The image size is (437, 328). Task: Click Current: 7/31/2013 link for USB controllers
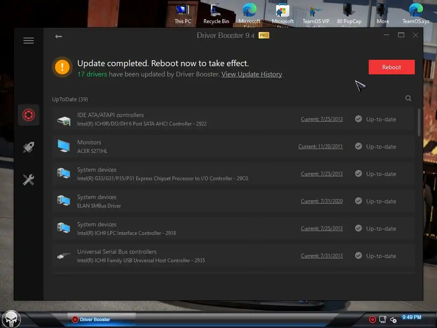tap(322, 256)
